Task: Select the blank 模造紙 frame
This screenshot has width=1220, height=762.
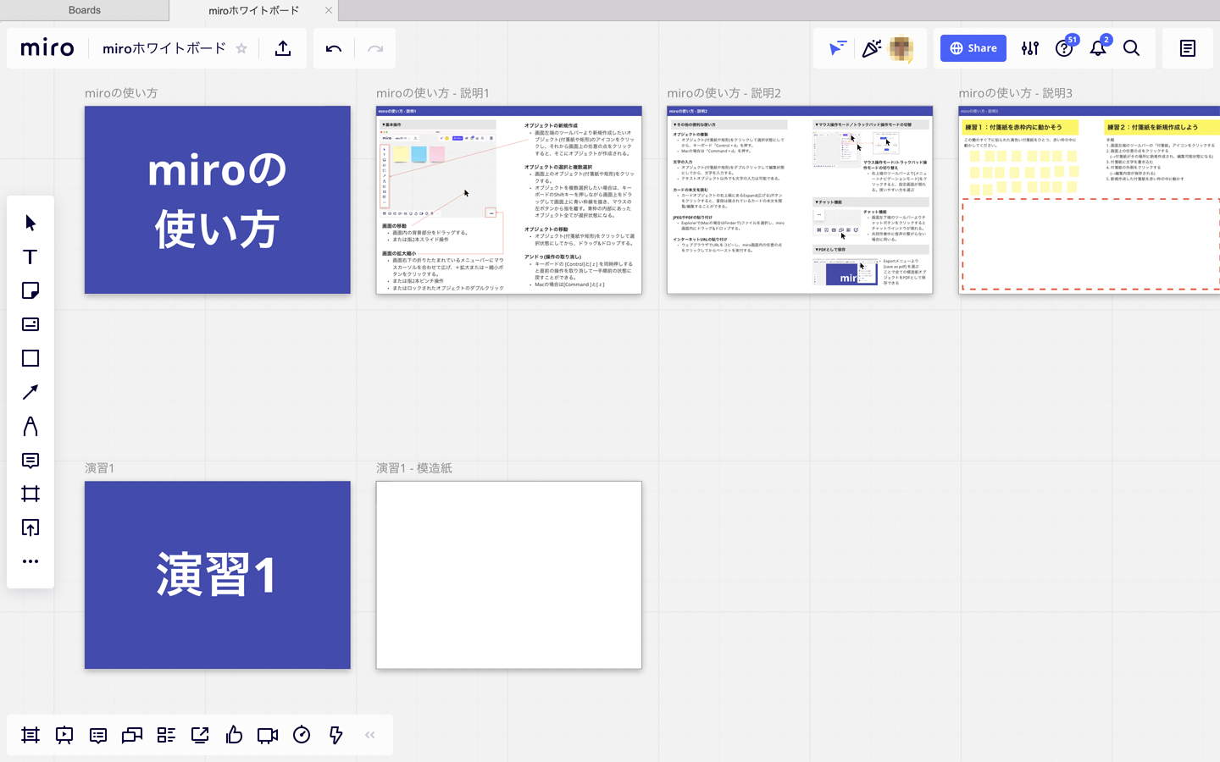Action: tap(509, 575)
